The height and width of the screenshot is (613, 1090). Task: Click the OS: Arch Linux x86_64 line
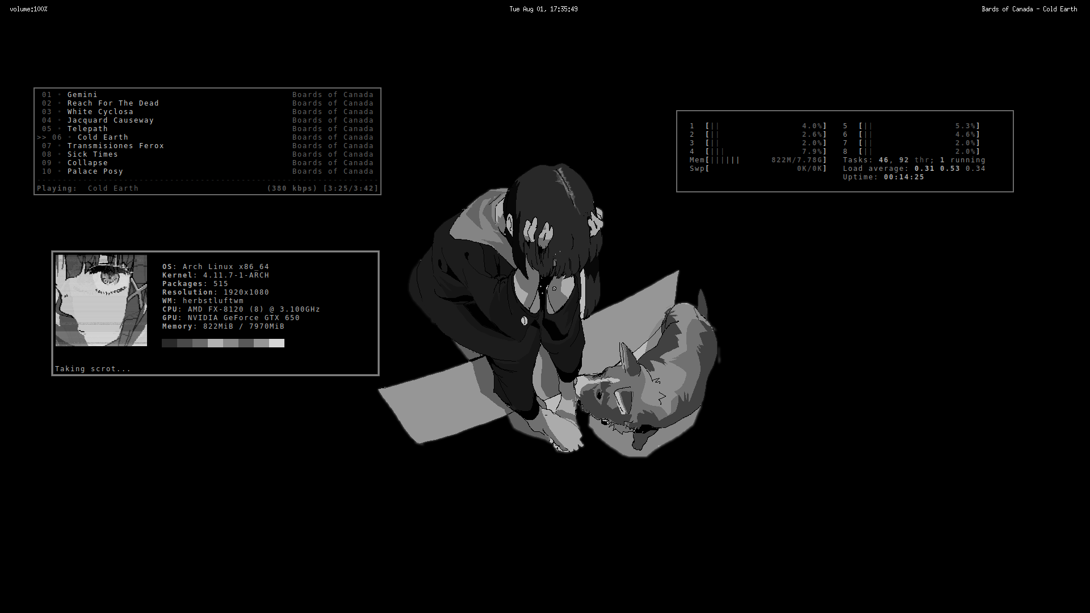point(216,267)
